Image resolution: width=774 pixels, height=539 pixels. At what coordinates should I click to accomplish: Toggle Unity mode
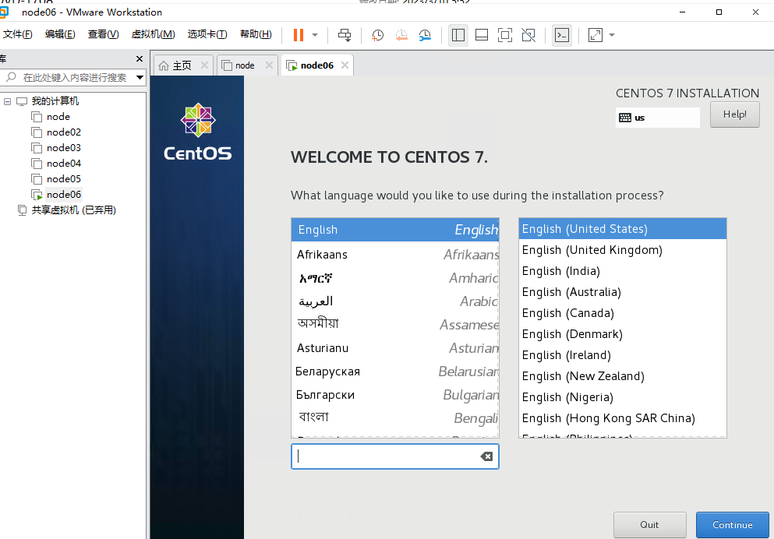(x=527, y=35)
